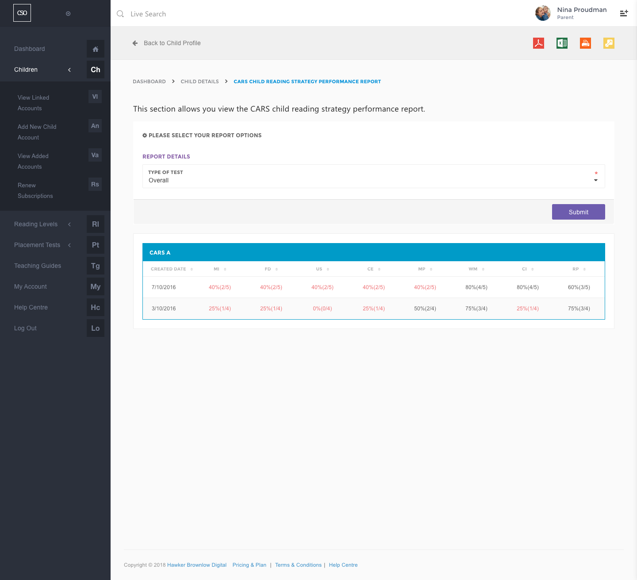Expand the Reading Levels chevron
637x580 pixels.
pos(69,224)
